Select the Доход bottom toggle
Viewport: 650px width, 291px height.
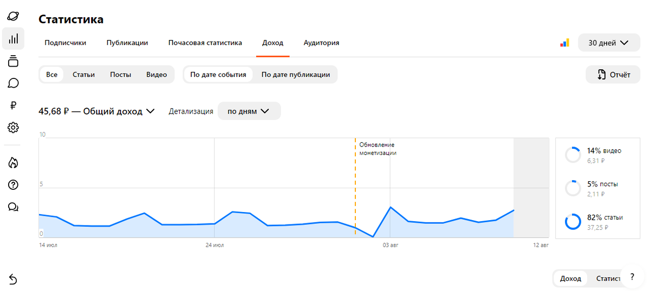[x=570, y=279]
